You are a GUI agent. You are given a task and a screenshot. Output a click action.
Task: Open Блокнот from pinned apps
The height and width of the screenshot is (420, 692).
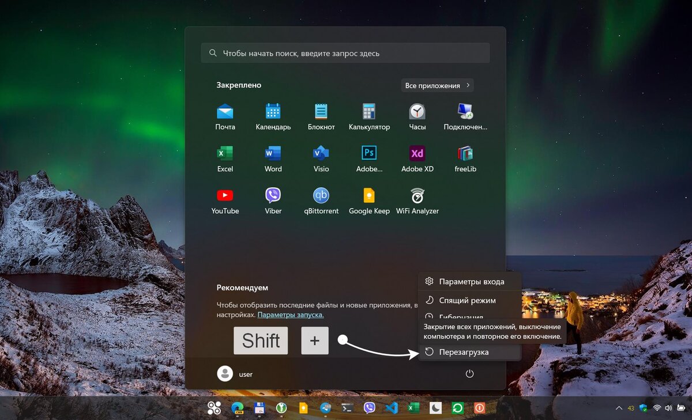pyautogui.click(x=321, y=117)
